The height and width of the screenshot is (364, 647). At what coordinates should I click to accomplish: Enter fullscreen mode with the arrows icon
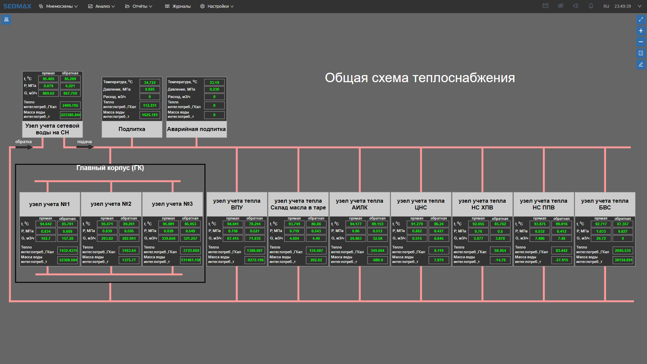click(641, 20)
